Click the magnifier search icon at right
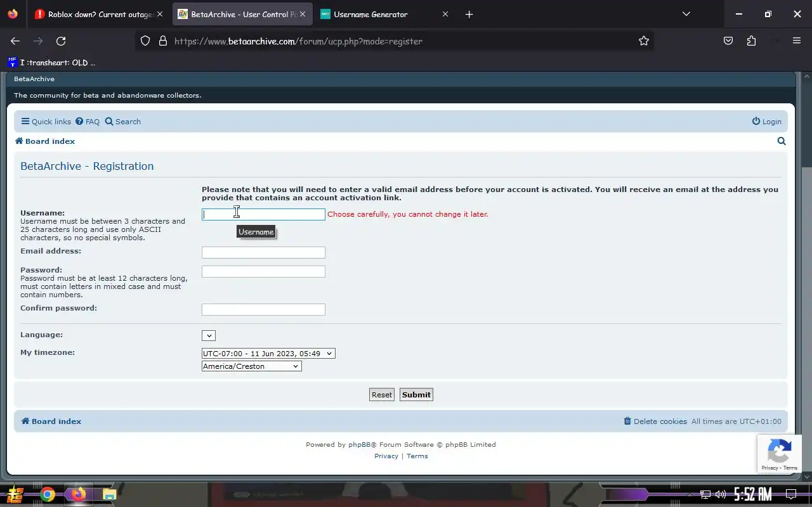 tap(782, 141)
